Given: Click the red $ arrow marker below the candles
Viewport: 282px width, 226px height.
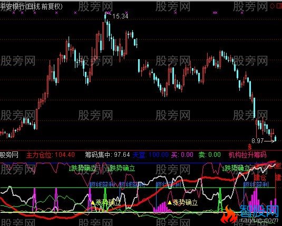Looking at the screenshot, I should click(x=250, y=146).
